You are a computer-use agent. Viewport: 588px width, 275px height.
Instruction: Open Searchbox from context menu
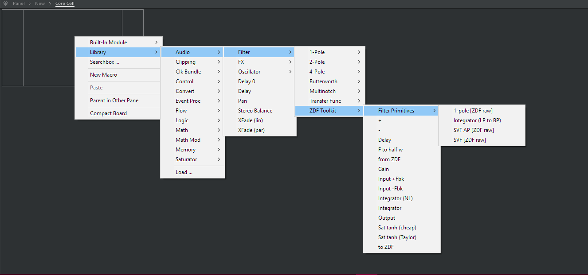point(118,62)
